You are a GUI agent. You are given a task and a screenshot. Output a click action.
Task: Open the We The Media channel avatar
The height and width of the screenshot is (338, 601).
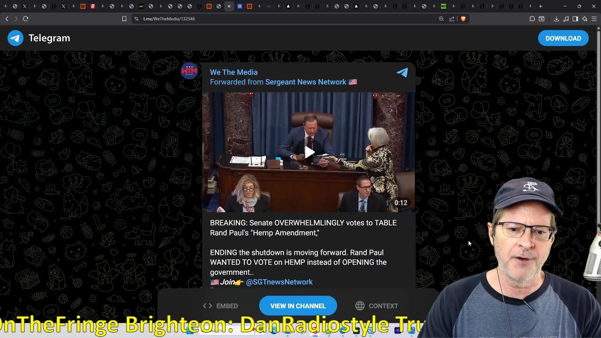coord(189,71)
